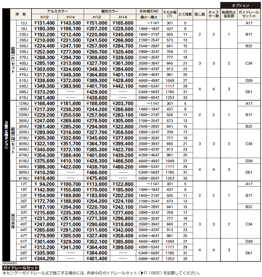The image size is (262, 277).
Task: Select the アルミカラー column header
Action: [58, 11]
